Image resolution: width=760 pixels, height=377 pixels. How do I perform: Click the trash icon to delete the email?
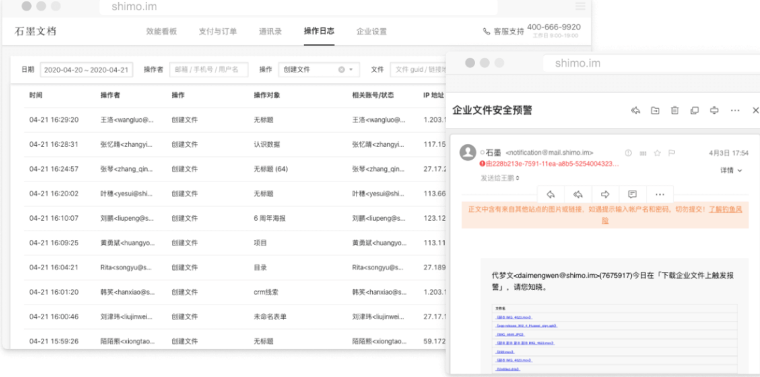tap(674, 110)
